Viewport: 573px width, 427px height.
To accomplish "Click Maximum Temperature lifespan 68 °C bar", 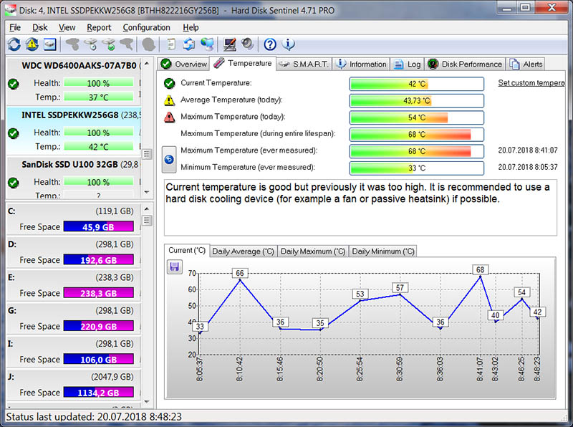I will pos(417,135).
